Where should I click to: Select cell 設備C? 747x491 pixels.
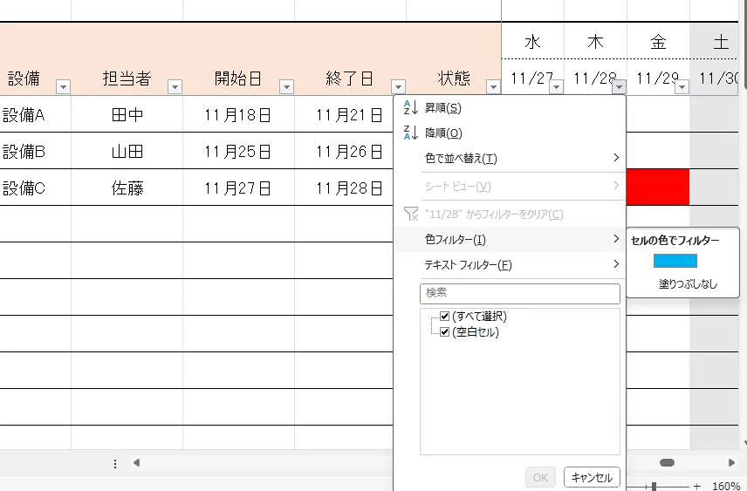[35, 188]
